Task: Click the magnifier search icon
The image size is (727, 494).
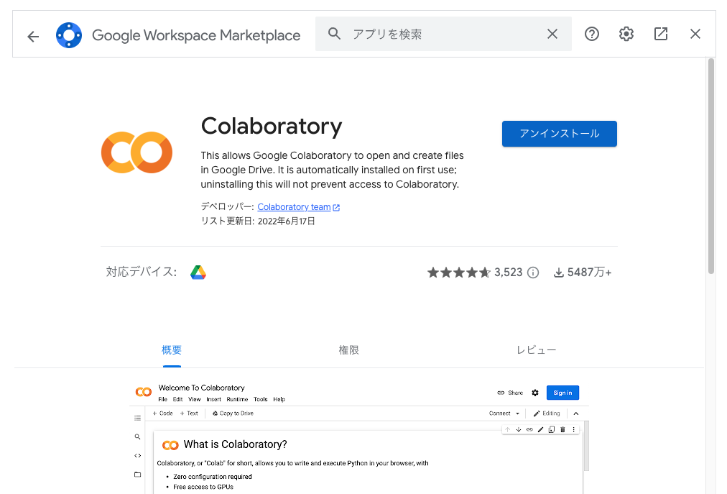Action: point(334,33)
